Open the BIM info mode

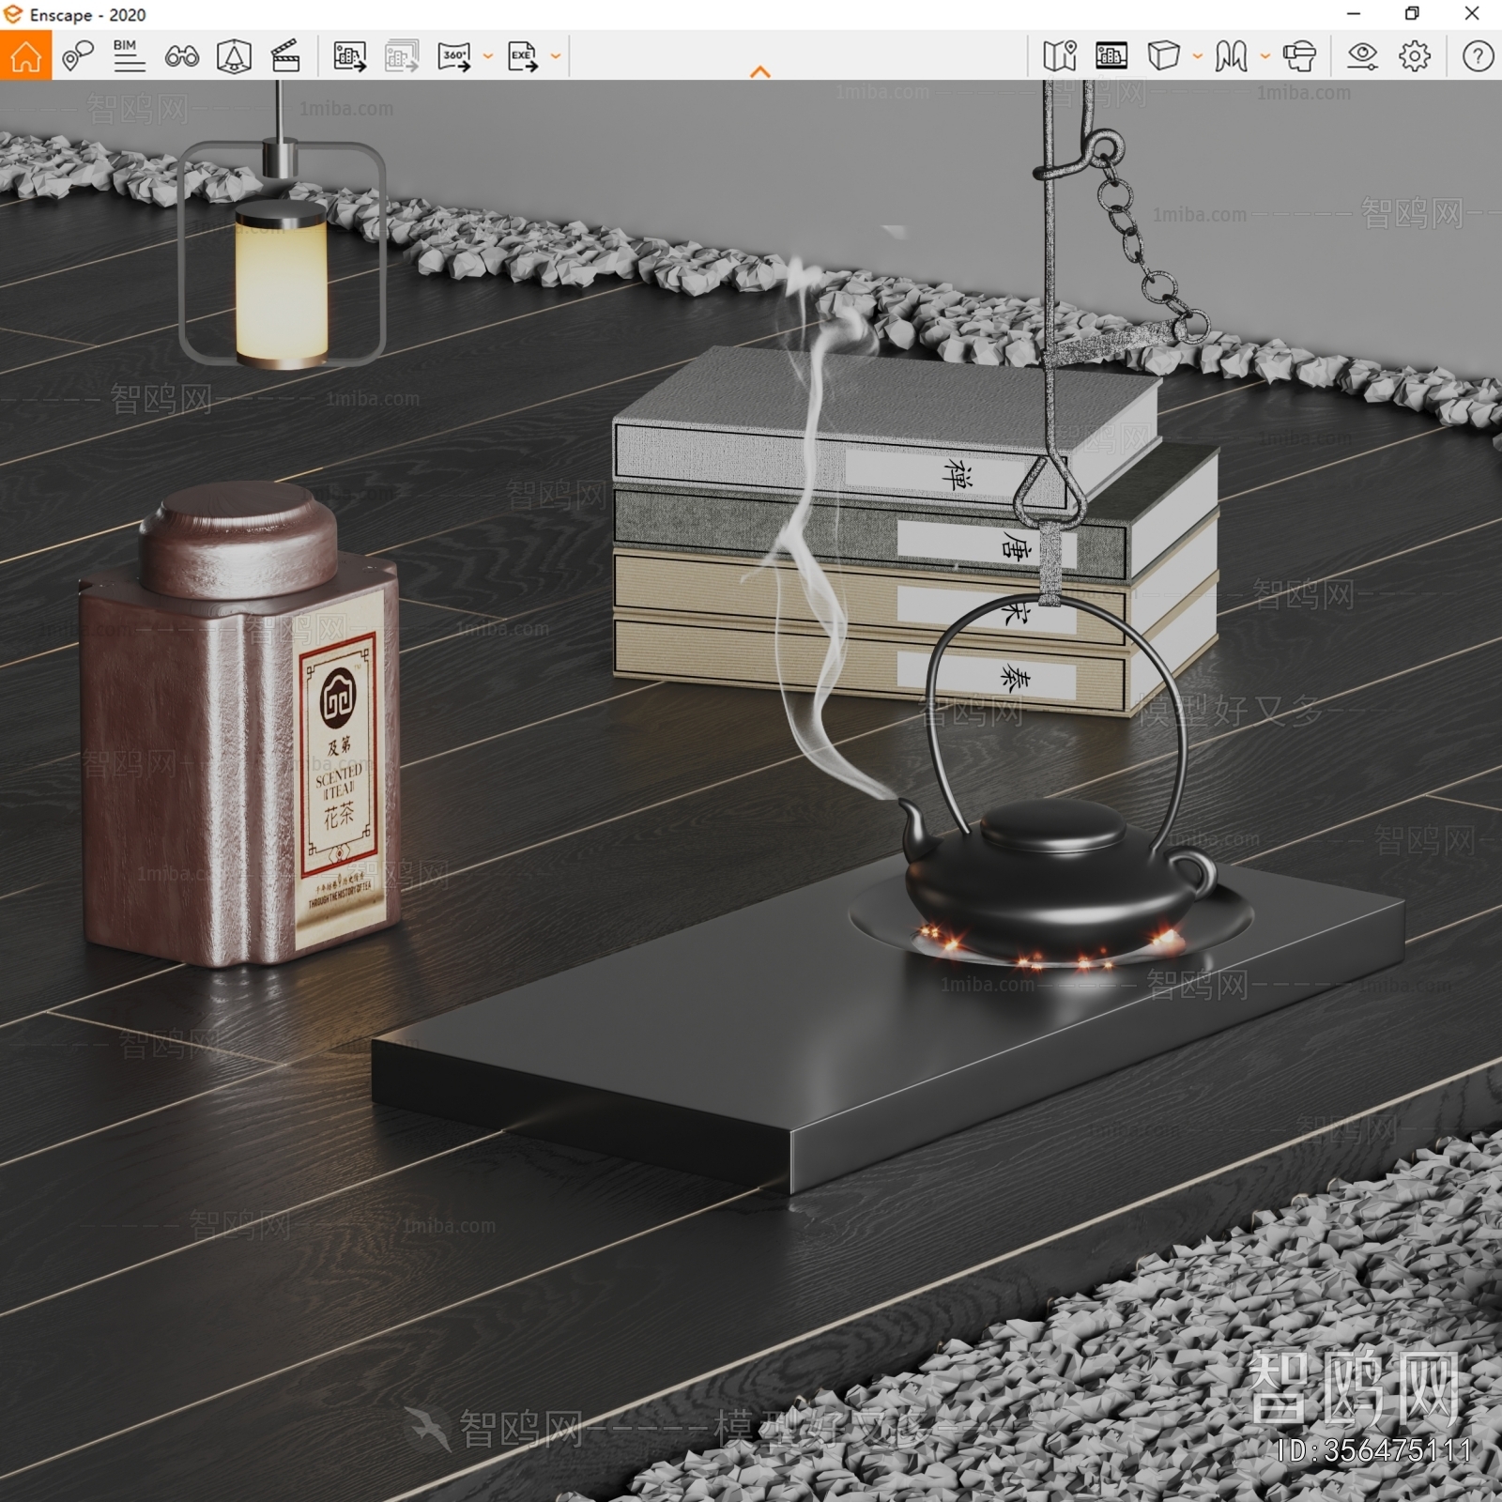129,56
